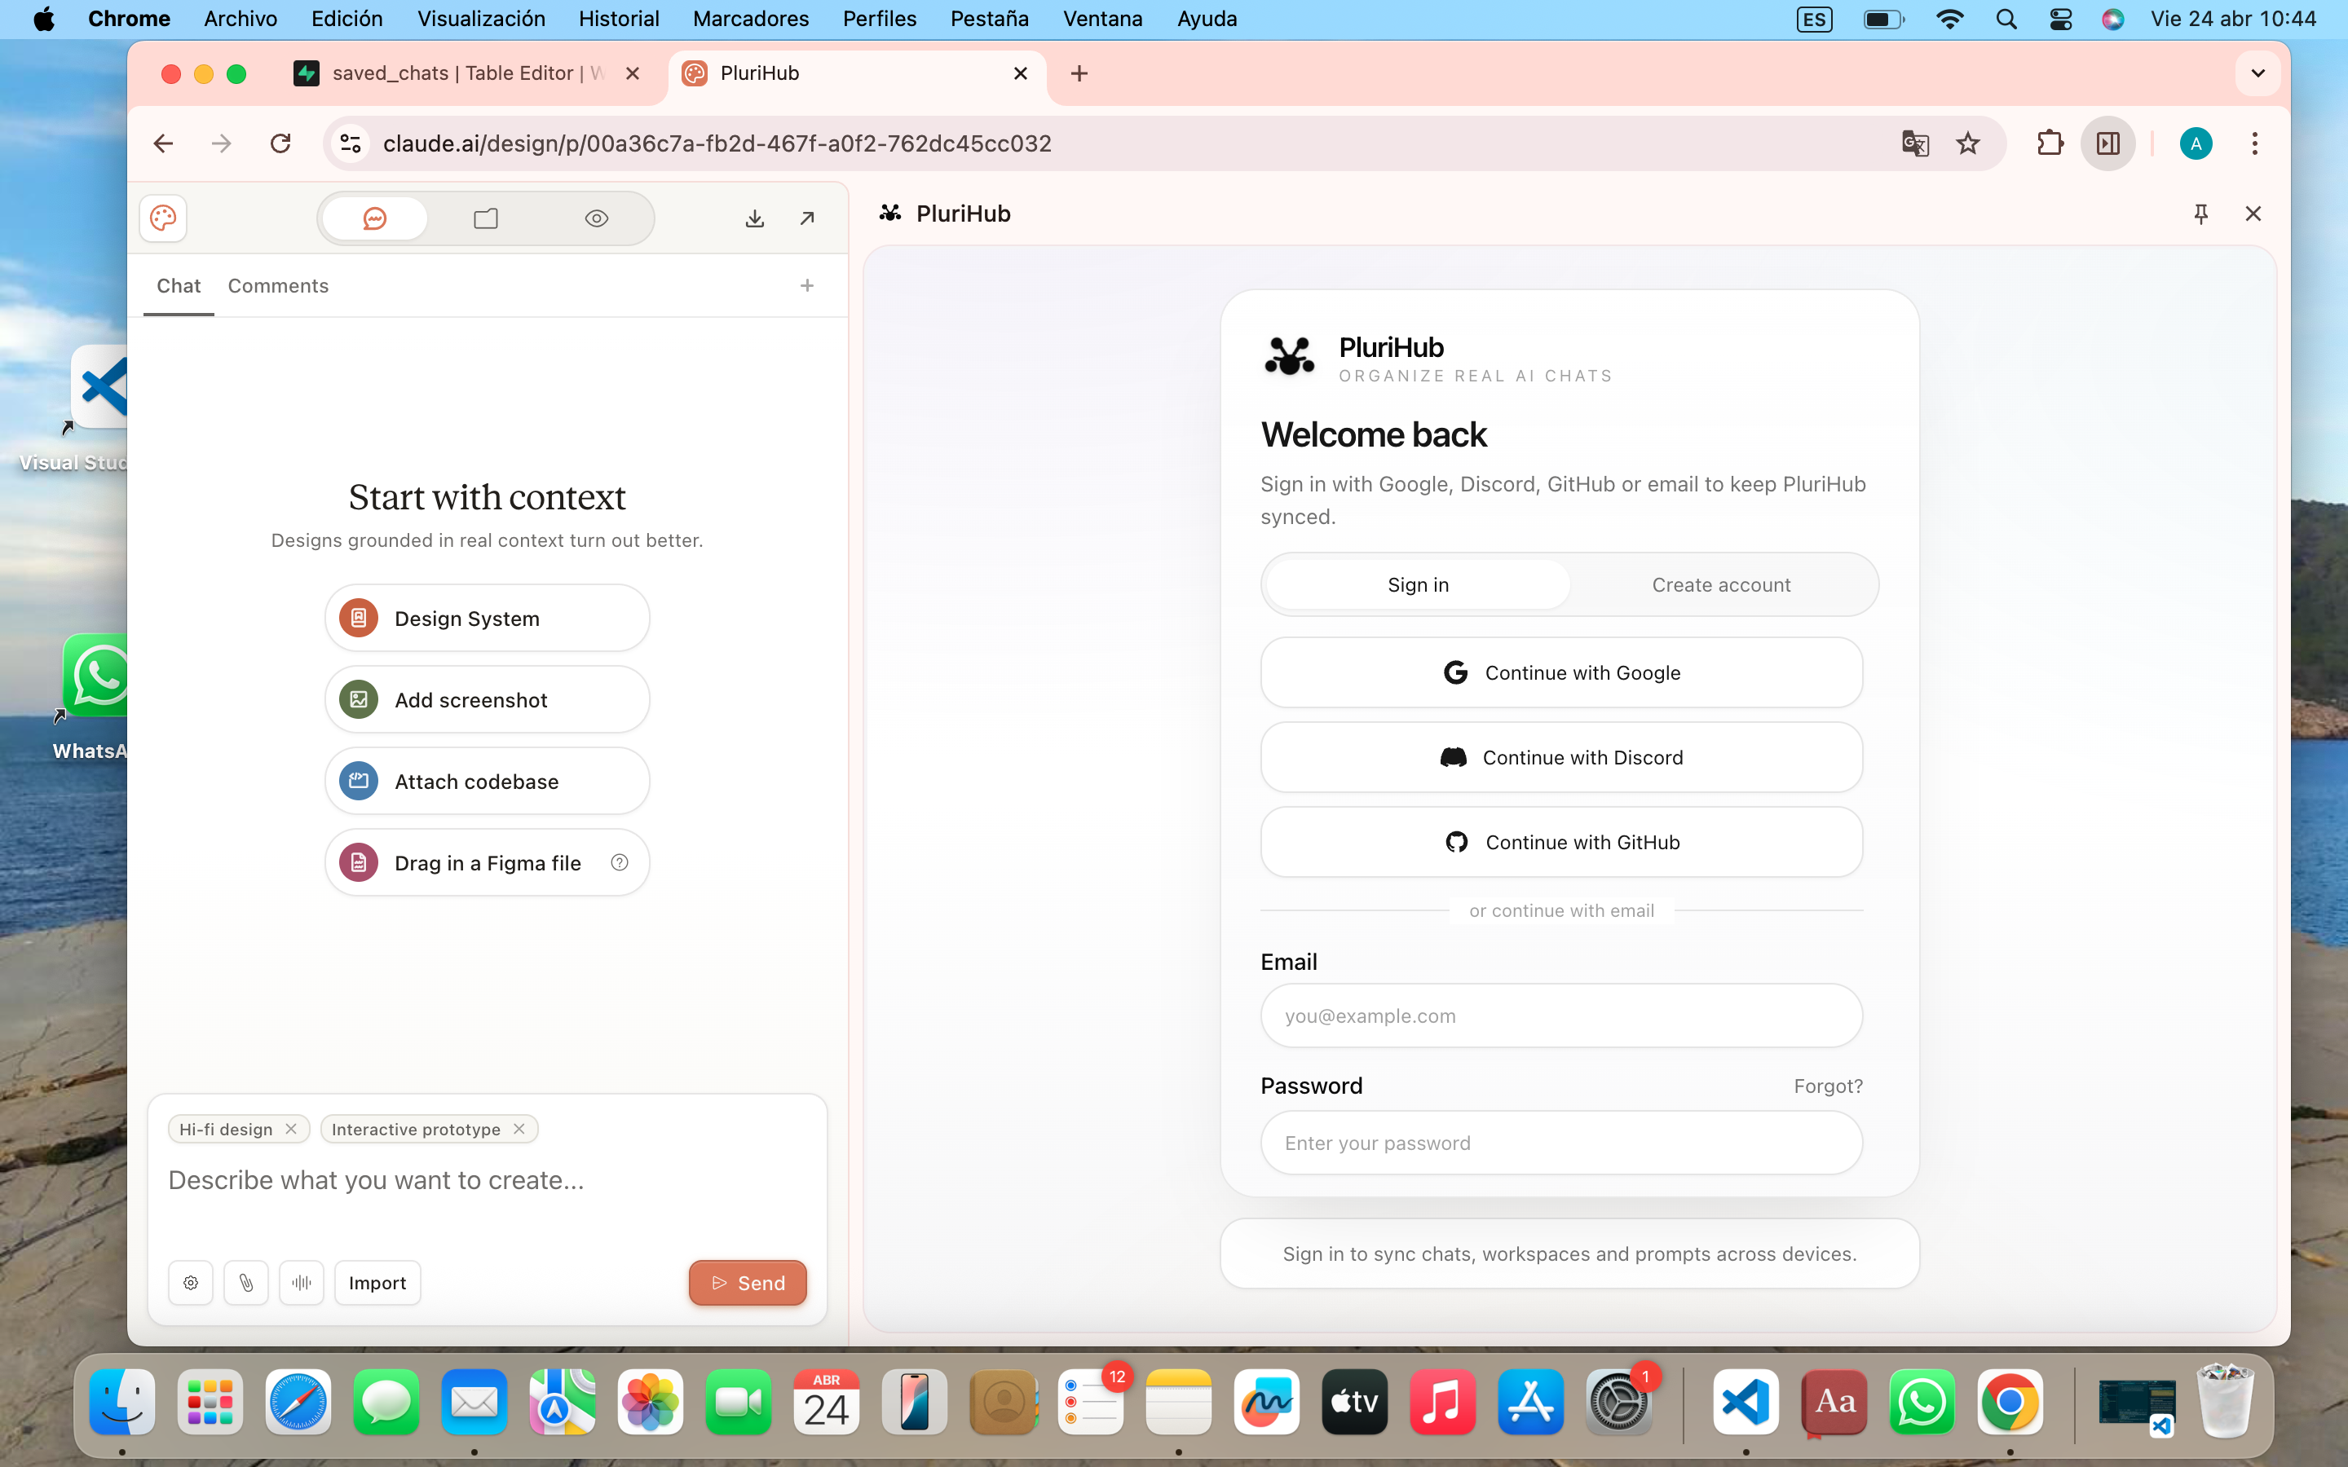Reload the current page
The height and width of the screenshot is (1467, 2348).
coord(280,143)
